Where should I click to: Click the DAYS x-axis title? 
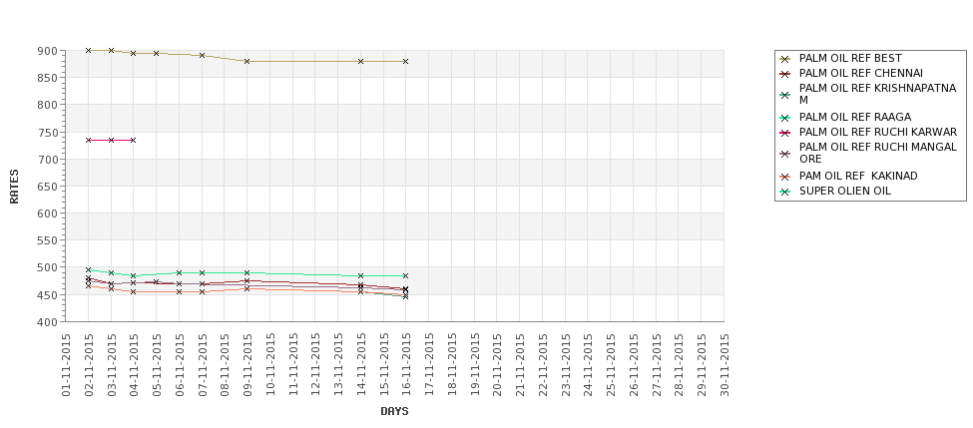click(x=394, y=411)
